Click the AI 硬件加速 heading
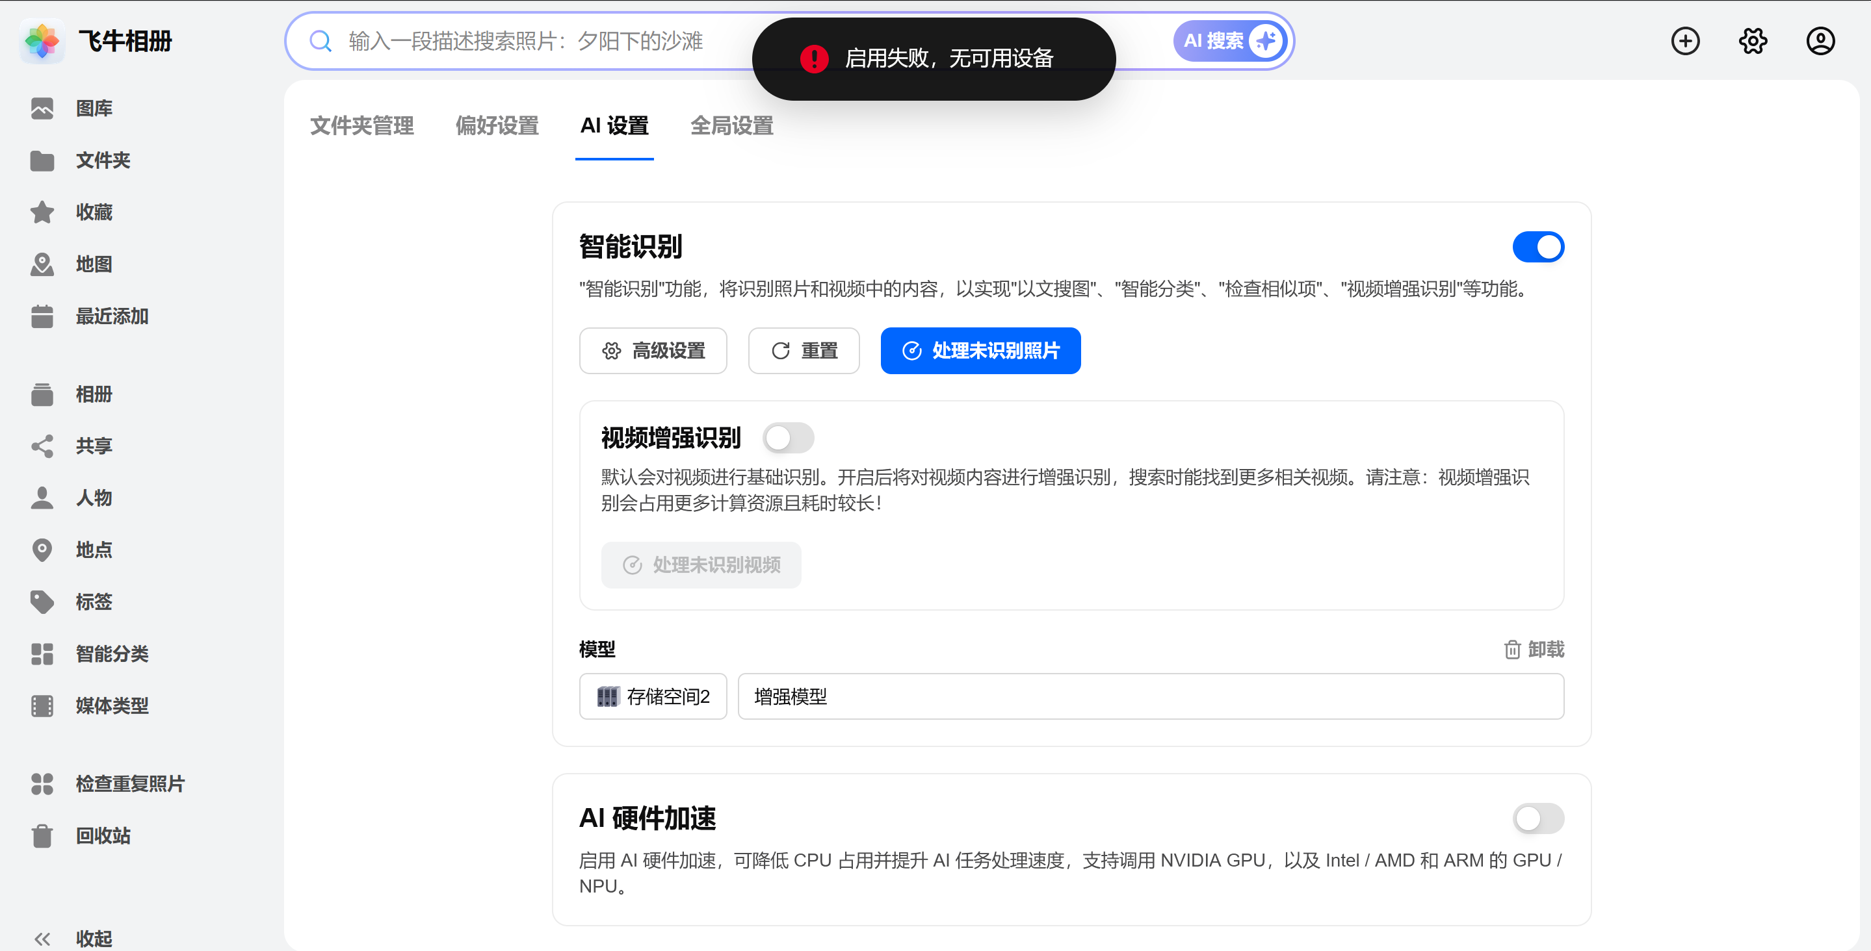Viewport: 1871px width, 951px height. click(x=647, y=819)
